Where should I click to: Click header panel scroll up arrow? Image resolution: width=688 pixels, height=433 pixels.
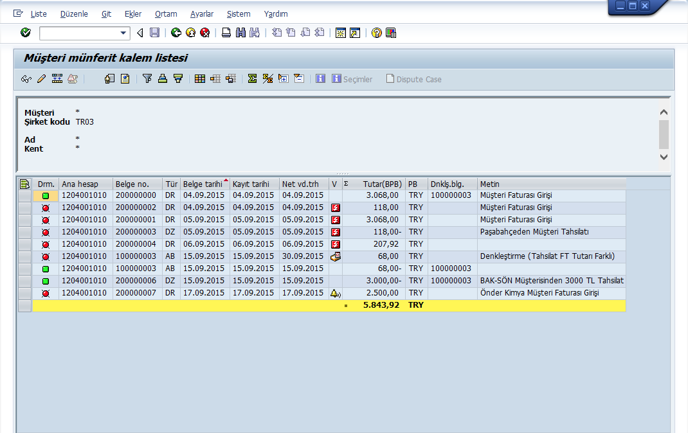coord(664,112)
